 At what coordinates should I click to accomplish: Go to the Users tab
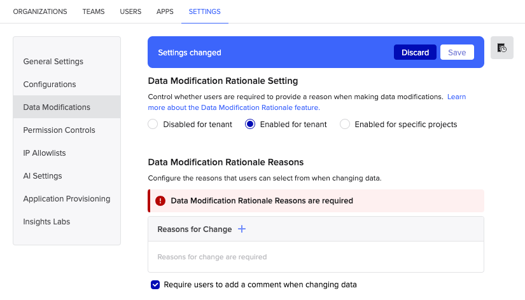[130, 11]
